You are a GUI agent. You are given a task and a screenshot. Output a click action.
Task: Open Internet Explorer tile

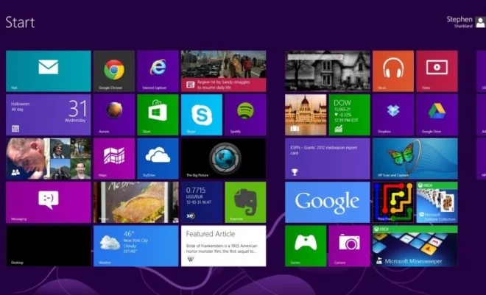(158, 71)
